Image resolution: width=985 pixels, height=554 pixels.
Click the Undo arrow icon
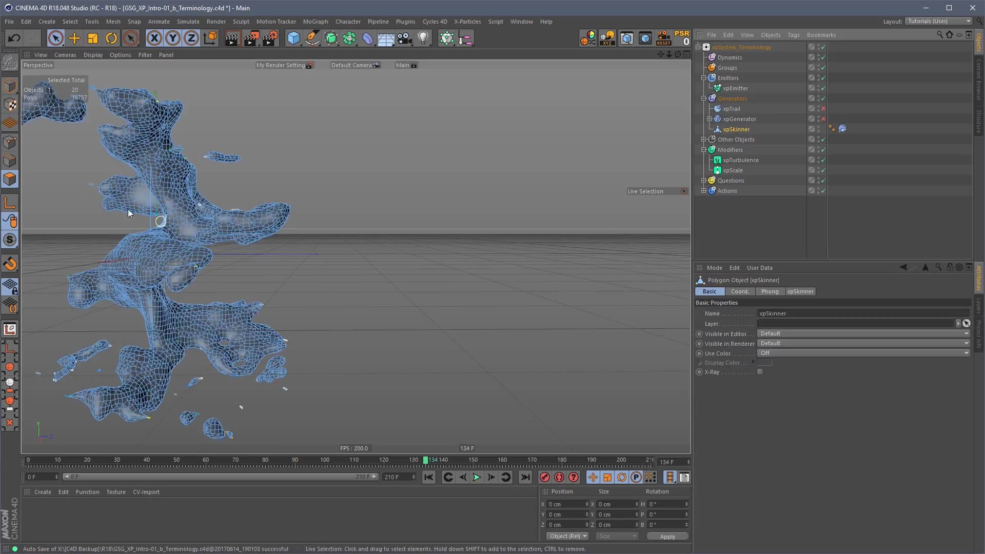point(14,38)
